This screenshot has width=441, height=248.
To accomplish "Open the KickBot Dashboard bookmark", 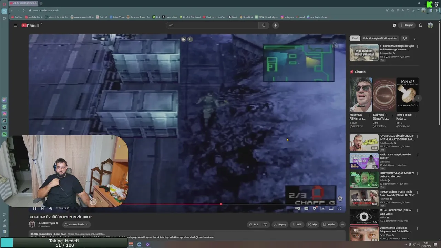I will tap(190, 17).
